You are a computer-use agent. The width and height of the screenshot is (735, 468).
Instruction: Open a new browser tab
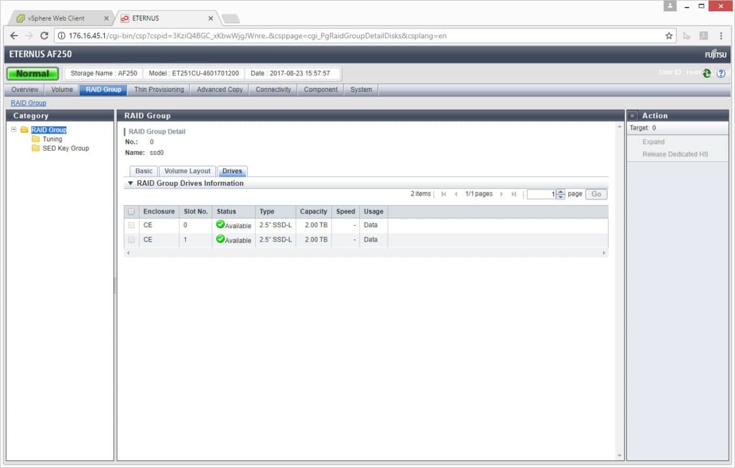(231, 19)
